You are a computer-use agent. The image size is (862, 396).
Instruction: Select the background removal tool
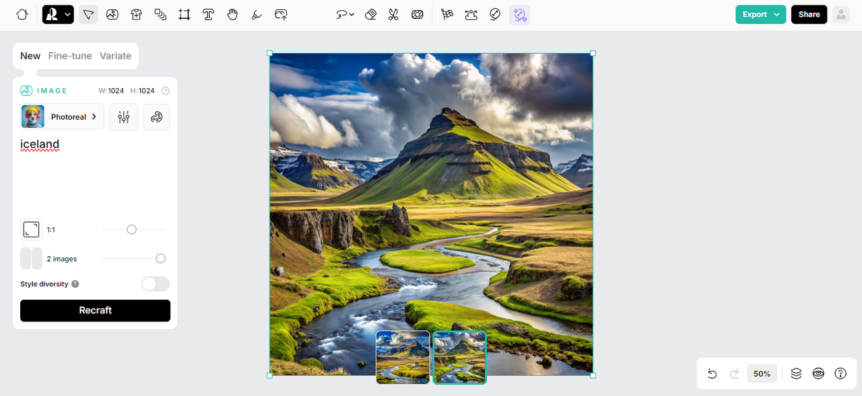[x=418, y=14]
